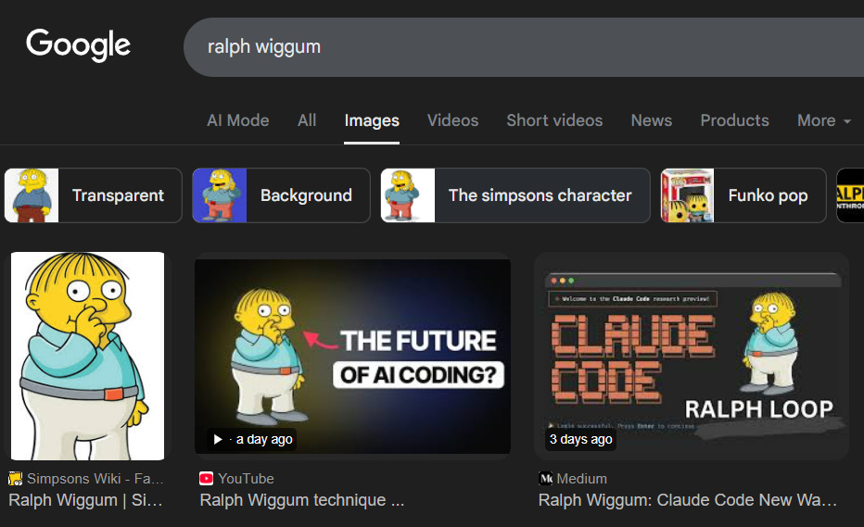
Task: Click the play icon on the YouTube thumbnail
Action: point(218,439)
